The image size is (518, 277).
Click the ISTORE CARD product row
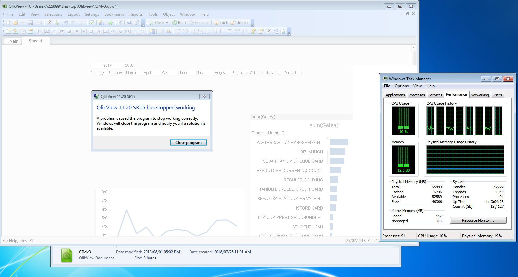309,208
